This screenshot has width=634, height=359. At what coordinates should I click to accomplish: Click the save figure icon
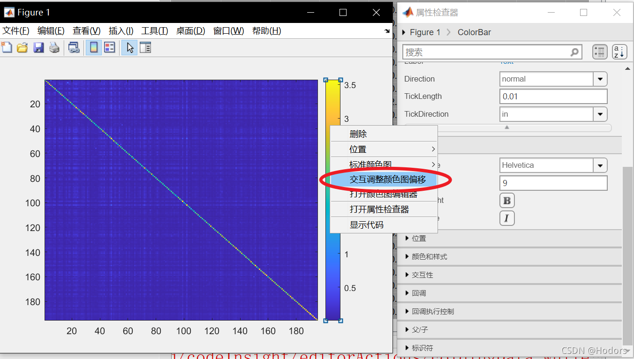pos(38,47)
